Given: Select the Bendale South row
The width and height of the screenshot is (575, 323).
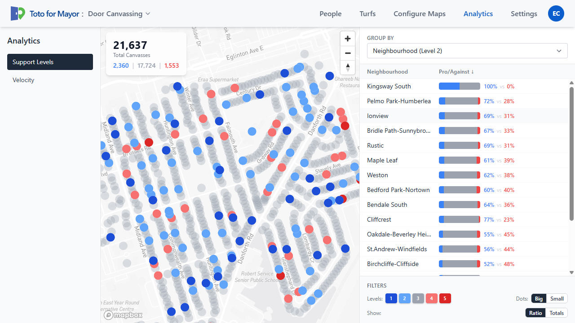Looking at the screenshot, I should click(x=464, y=205).
